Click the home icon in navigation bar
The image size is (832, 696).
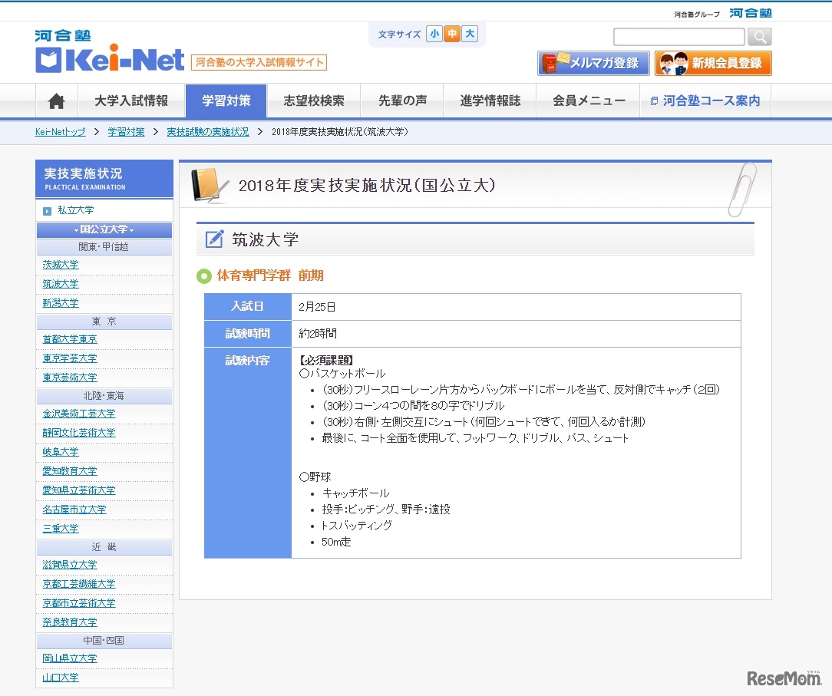pos(57,101)
